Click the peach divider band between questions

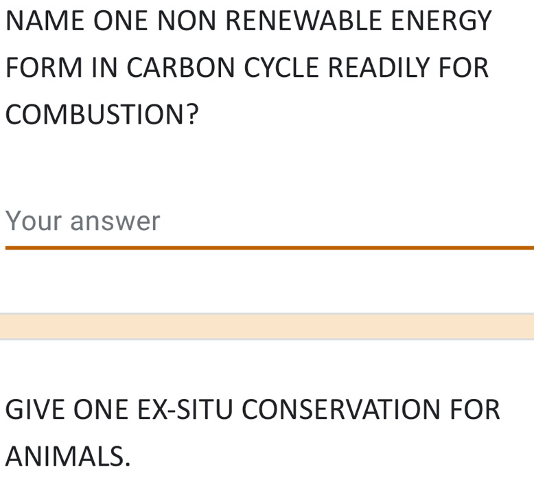click(x=268, y=326)
